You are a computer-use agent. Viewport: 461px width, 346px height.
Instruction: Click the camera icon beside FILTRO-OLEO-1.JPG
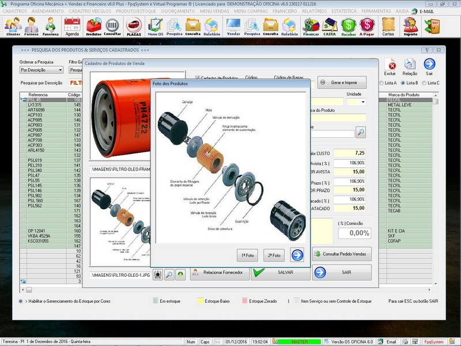coord(158,275)
